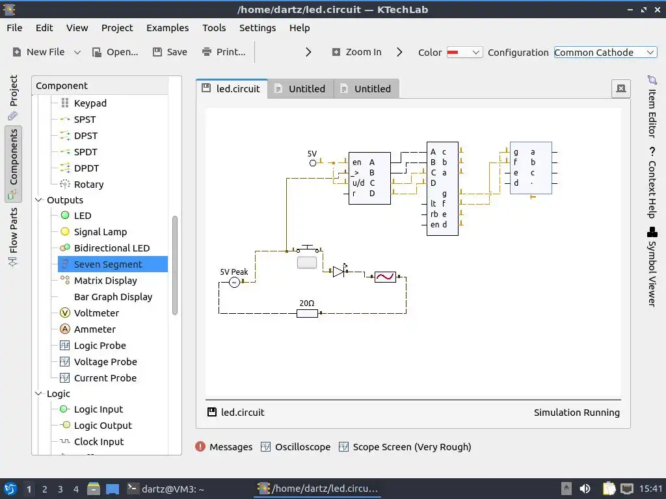Collapse the Outputs tree category
The height and width of the screenshot is (499, 666).
coord(38,200)
